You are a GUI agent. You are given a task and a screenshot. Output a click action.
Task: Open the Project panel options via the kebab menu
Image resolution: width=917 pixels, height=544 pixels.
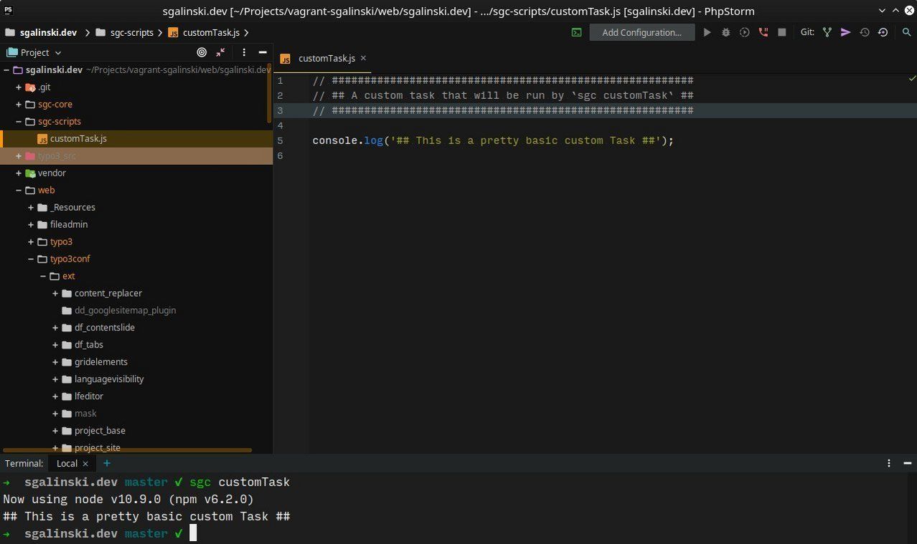click(244, 52)
